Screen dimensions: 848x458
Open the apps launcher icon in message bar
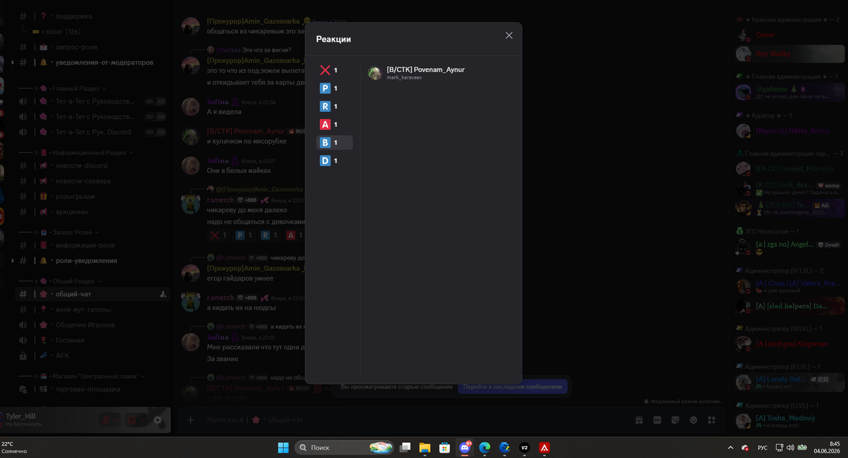tap(712, 420)
